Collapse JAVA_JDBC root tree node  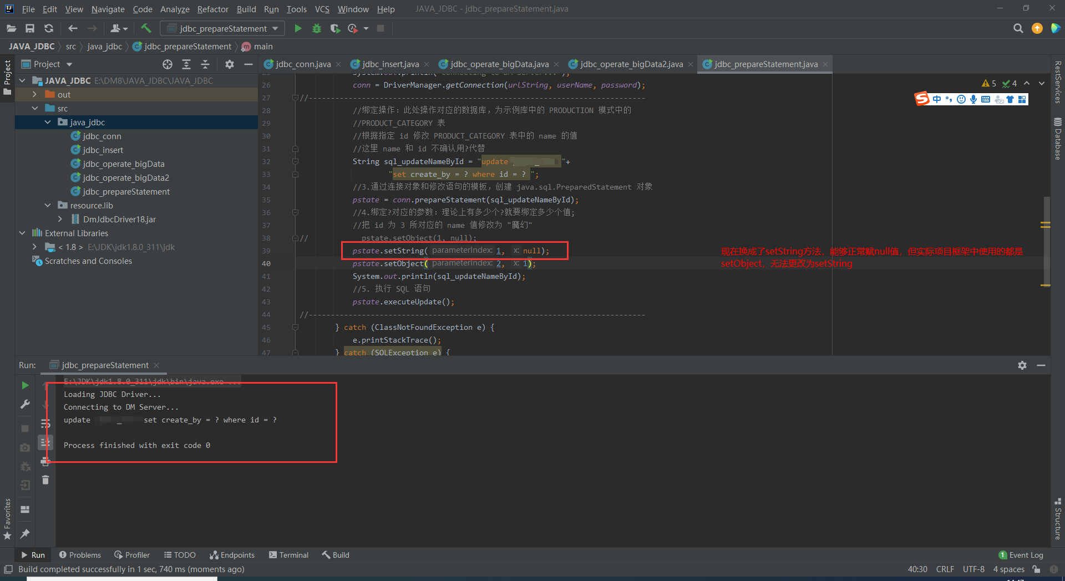22,81
